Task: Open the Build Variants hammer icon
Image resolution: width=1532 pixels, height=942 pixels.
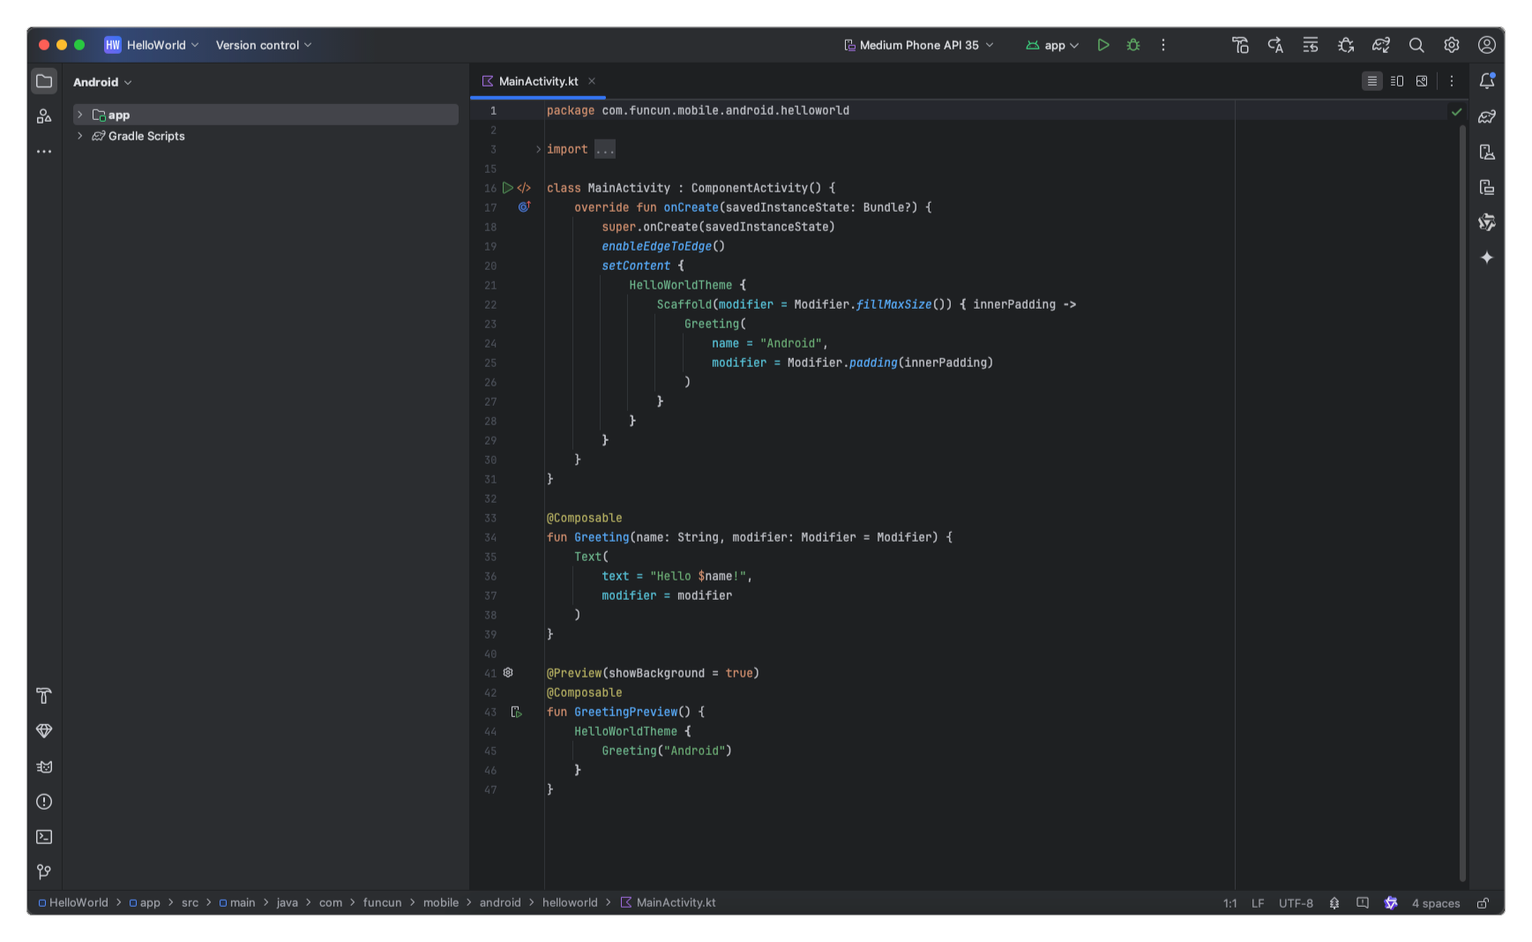Action: click(44, 696)
